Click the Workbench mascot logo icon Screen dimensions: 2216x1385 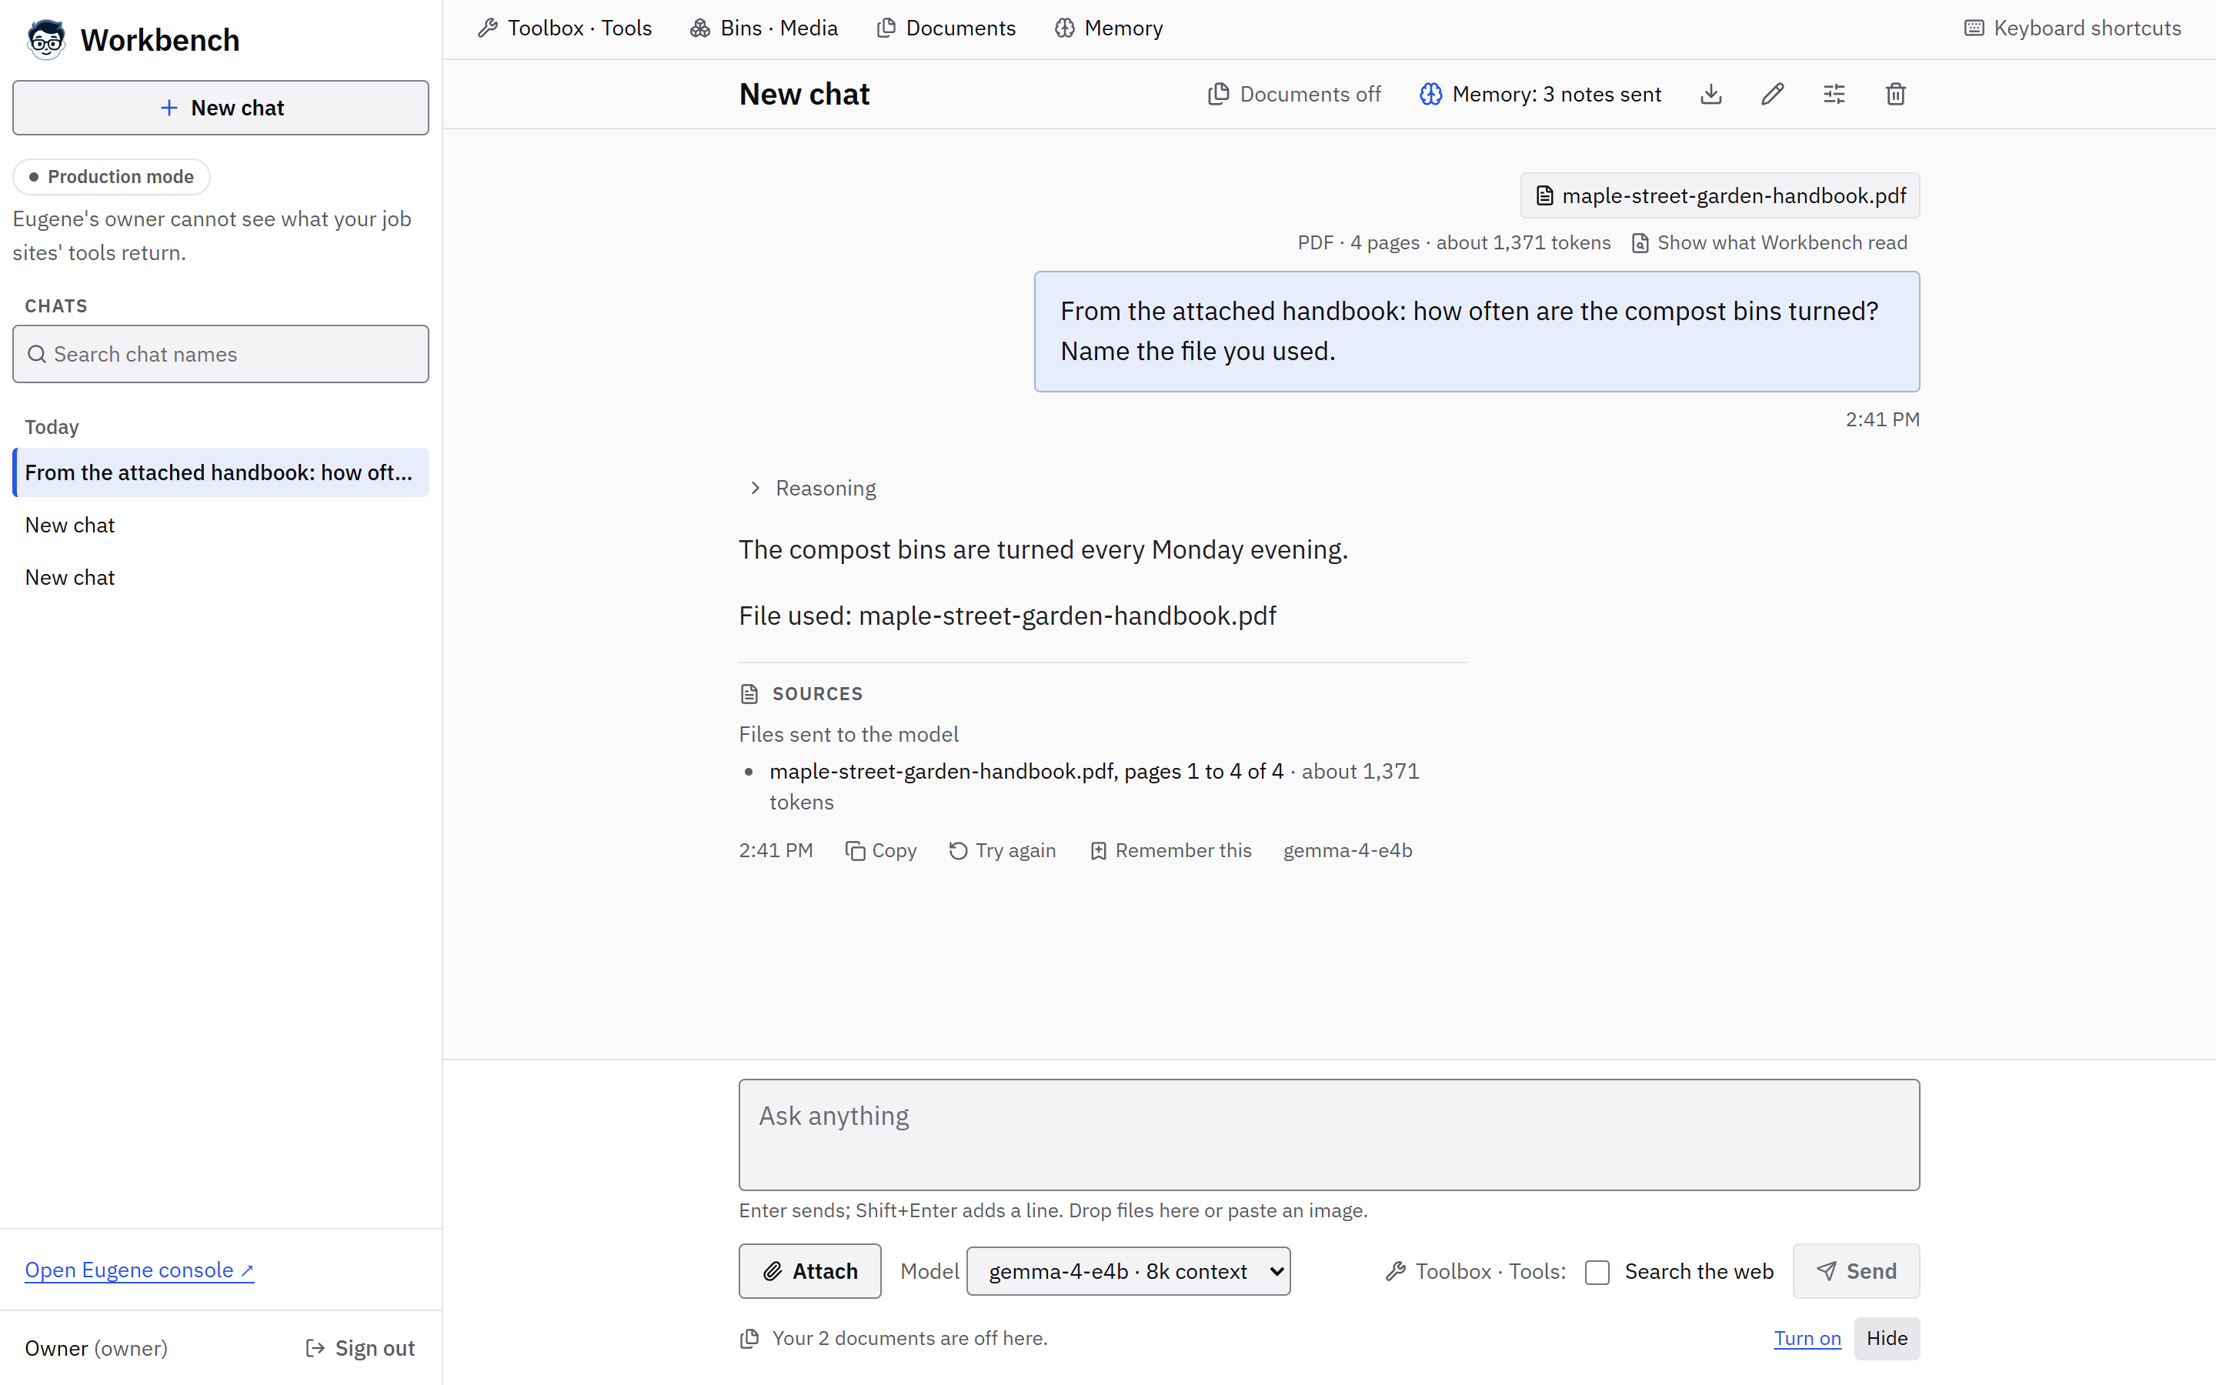click(46, 39)
